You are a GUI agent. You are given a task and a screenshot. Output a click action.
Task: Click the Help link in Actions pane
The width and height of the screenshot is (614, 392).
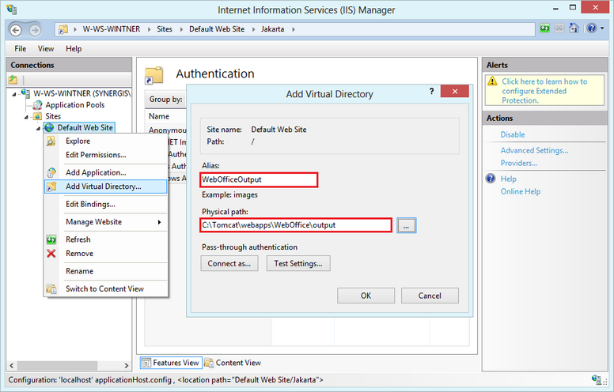click(508, 179)
